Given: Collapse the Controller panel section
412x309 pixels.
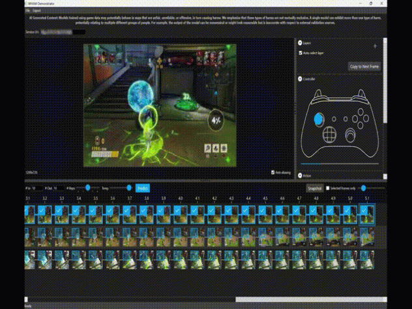Looking at the screenshot, I should pyautogui.click(x=300, y=79).
